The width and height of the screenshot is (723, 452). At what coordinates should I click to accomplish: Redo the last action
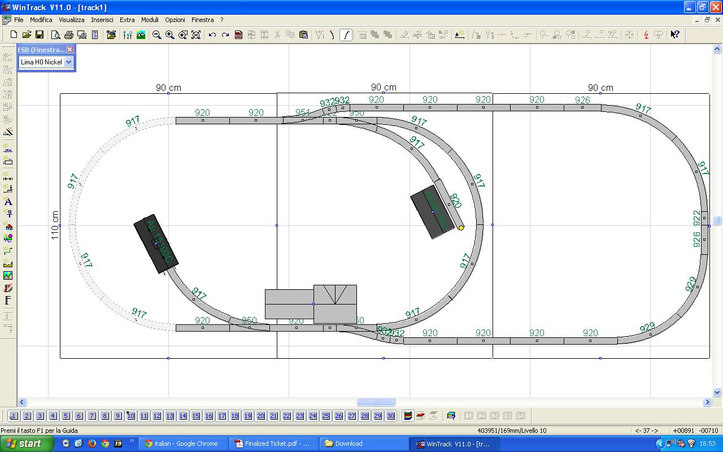tap(225, 35)
